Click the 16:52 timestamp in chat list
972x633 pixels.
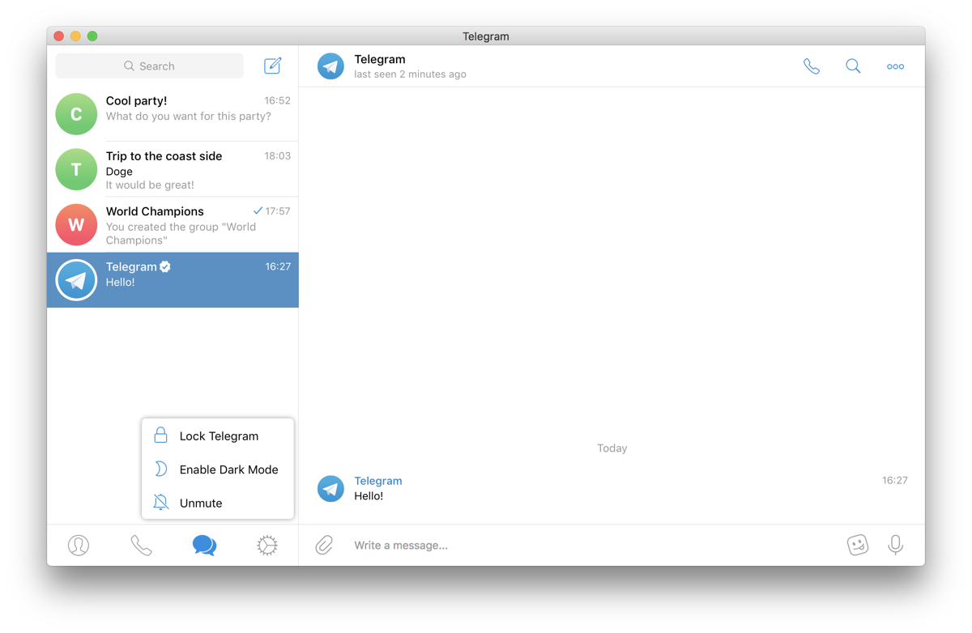[277, 101]
